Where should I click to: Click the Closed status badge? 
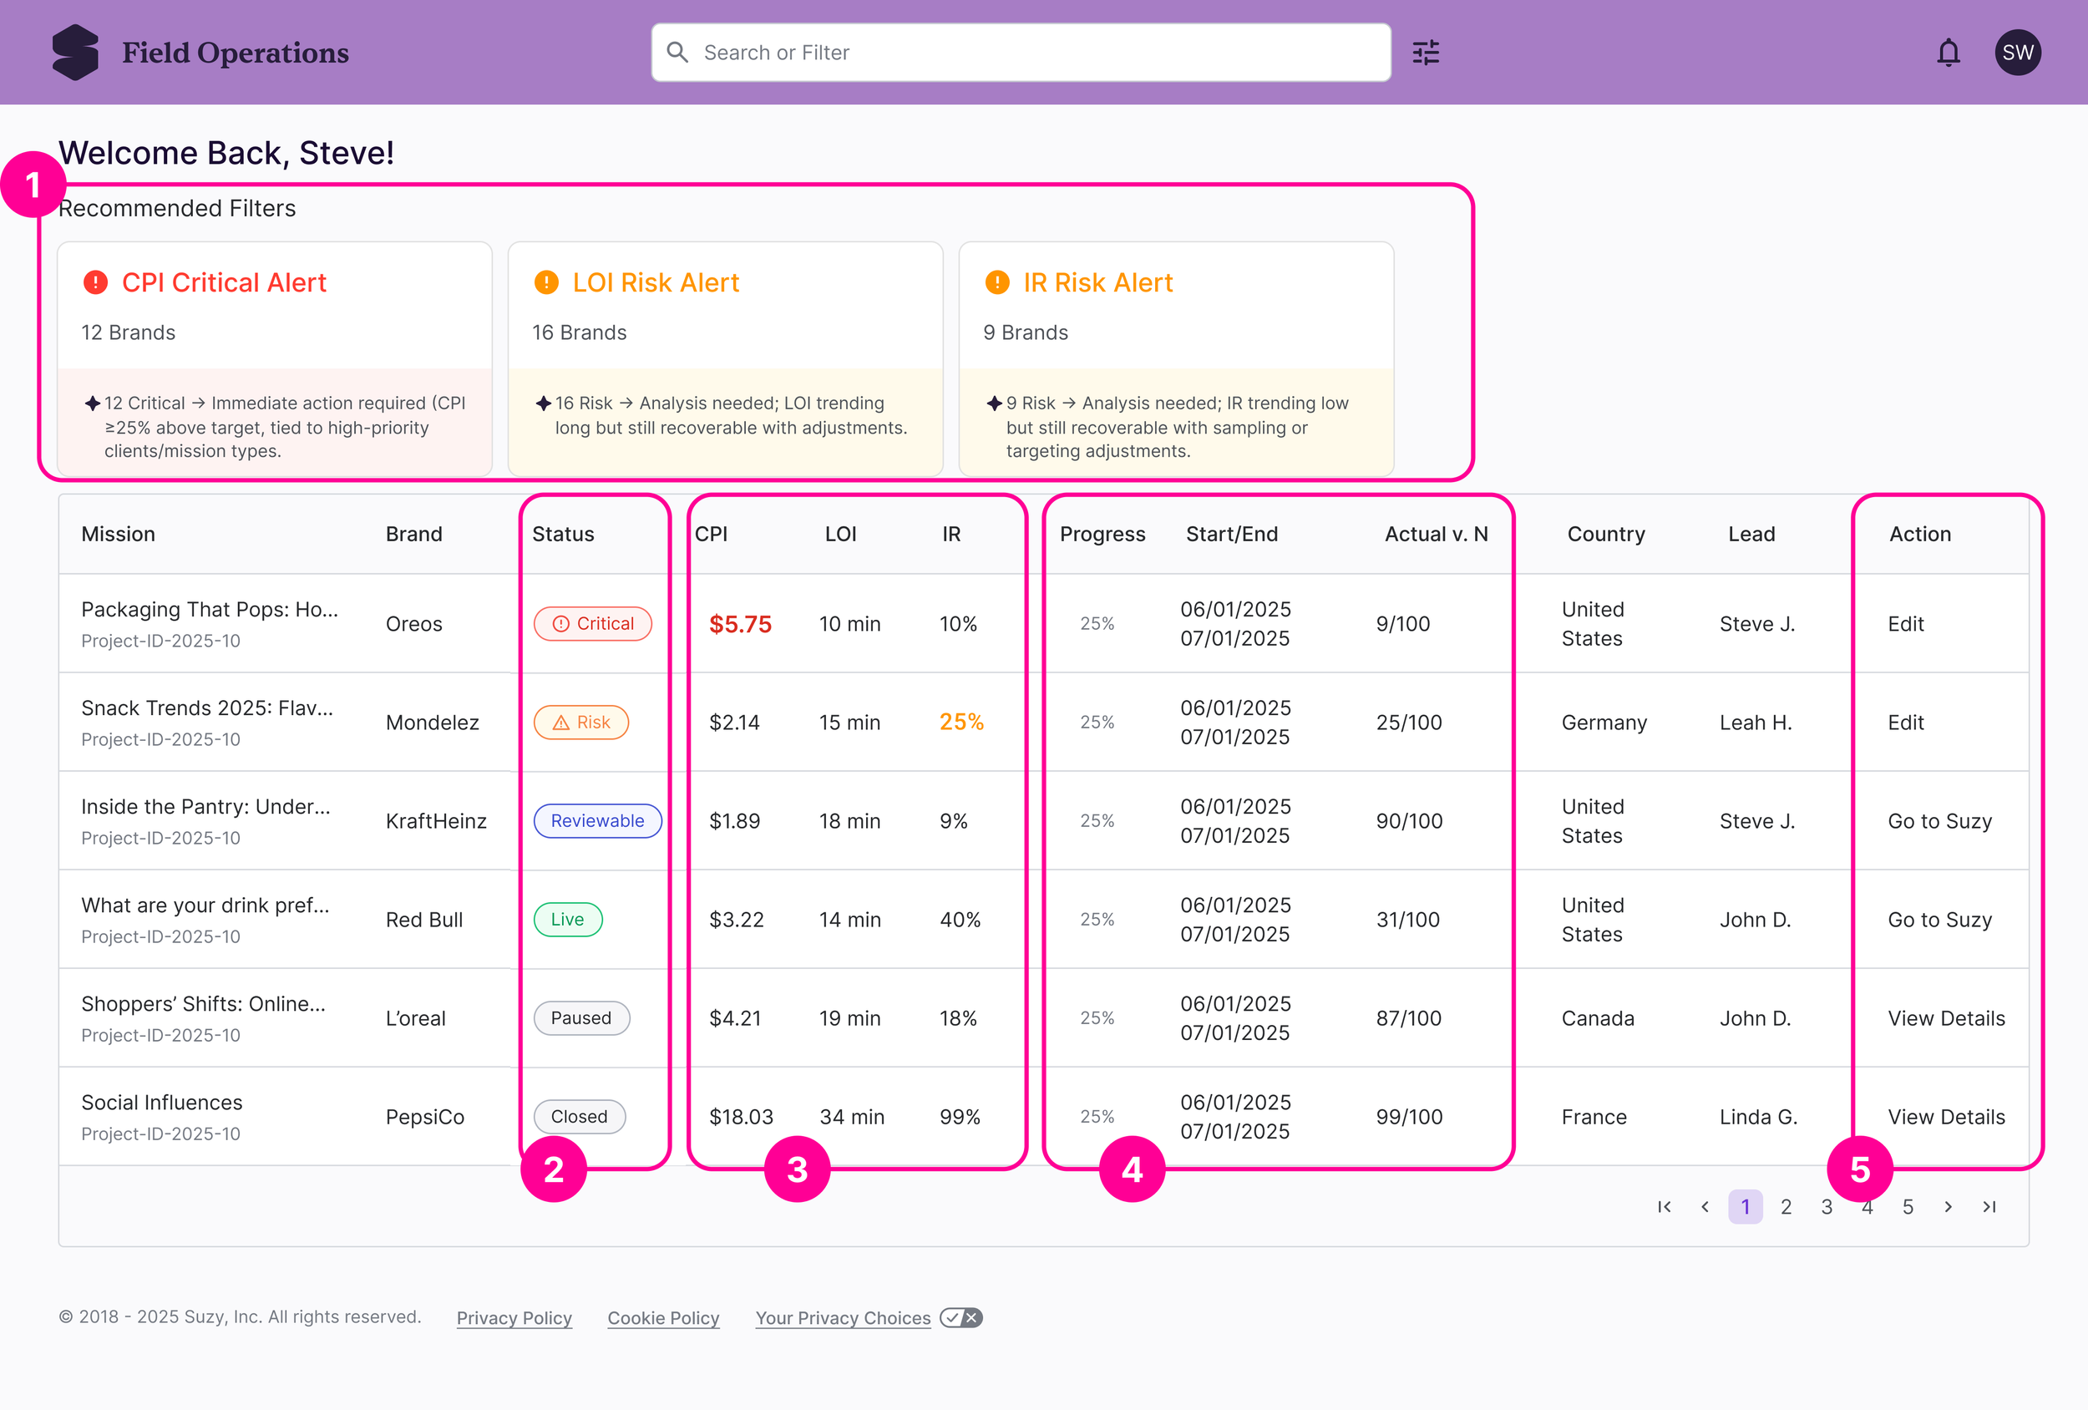coord(580,1117)
